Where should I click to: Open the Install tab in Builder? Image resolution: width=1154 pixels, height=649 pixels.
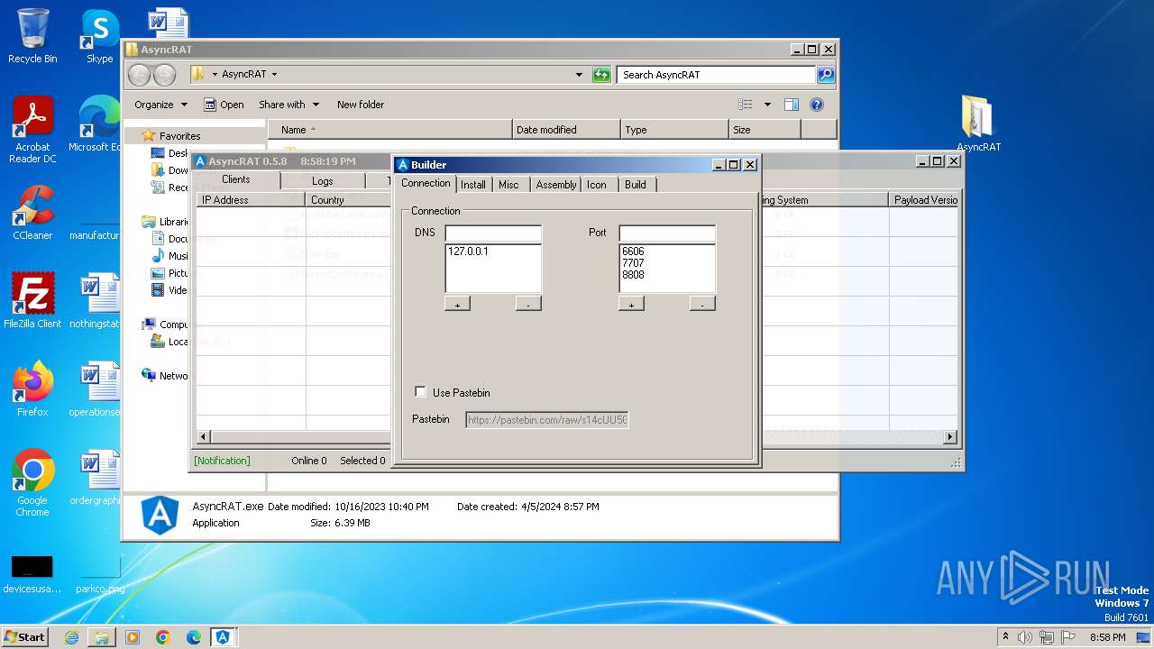click(472, 184)
